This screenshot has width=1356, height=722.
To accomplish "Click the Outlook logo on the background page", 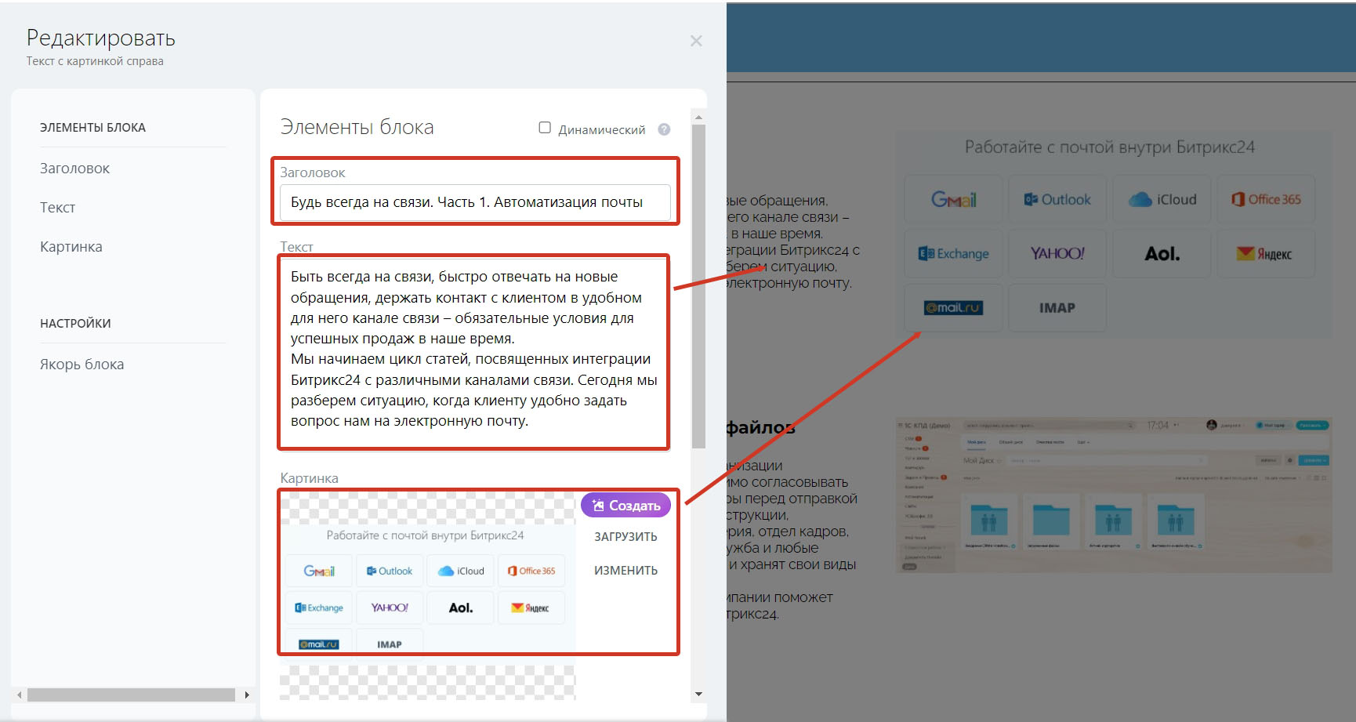I will (1057, 199).
